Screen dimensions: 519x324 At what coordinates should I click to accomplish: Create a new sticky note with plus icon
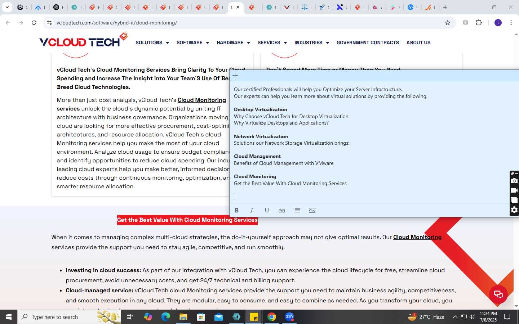235,76
